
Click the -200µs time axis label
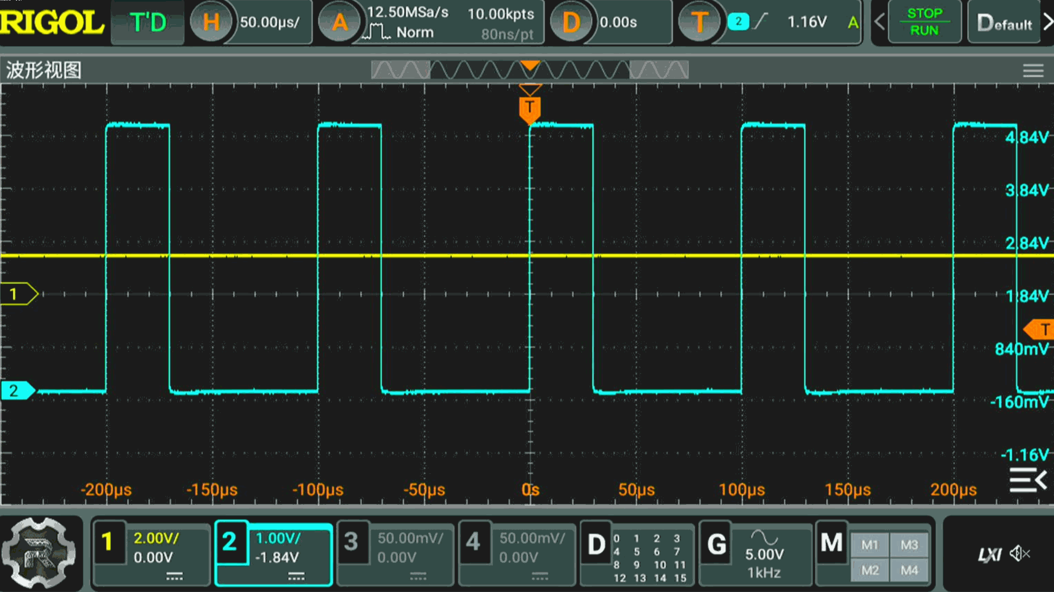click(106, 489)
